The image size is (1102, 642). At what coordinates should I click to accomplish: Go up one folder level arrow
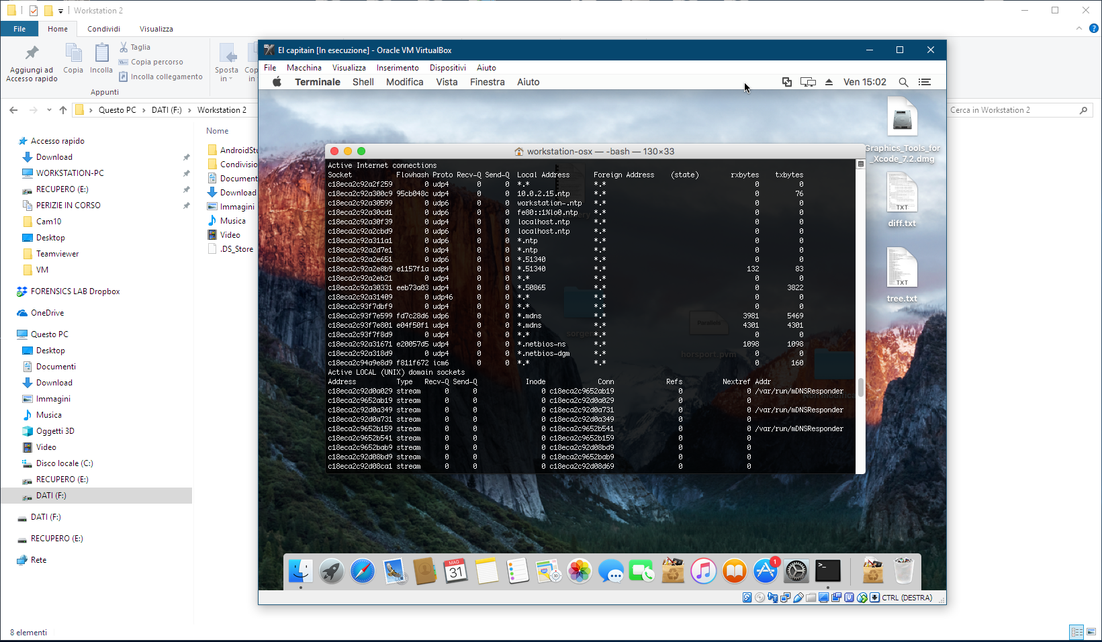pyautogui.click(x=63, y=110)
